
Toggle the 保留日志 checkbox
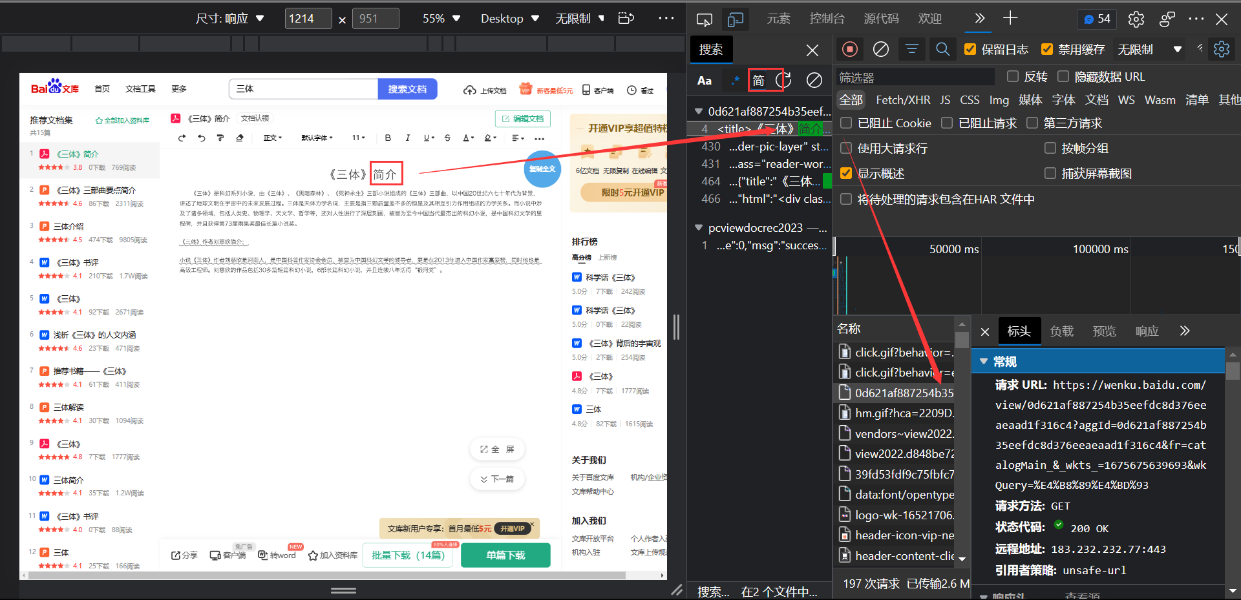pos(970,49)
